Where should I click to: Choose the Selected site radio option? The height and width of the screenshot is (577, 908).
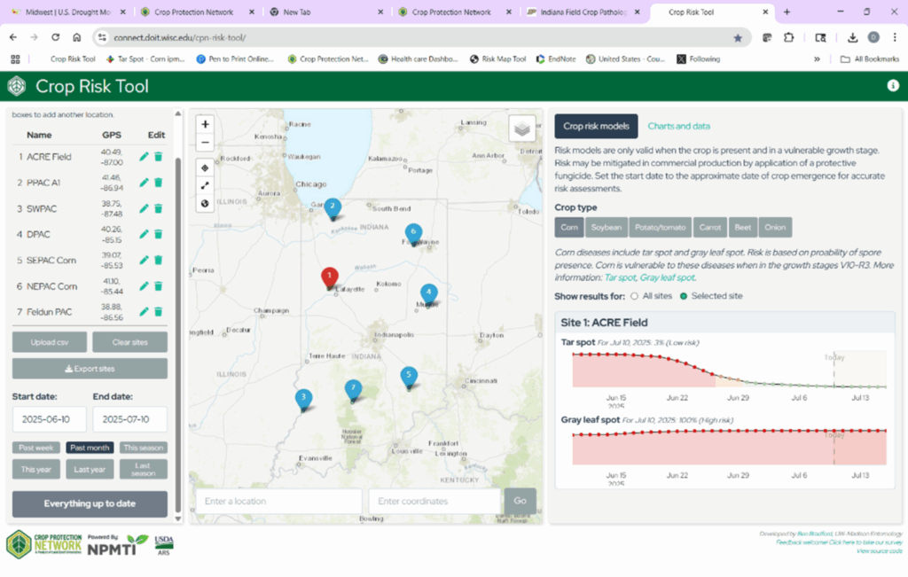(x=684, y=296)
